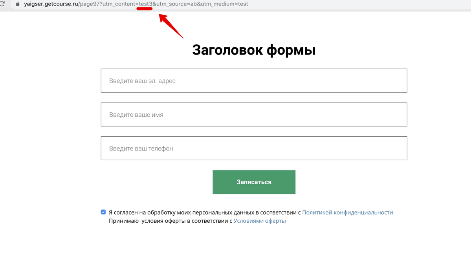
Task: Focus the email address input field
Action: pos(254,81)
